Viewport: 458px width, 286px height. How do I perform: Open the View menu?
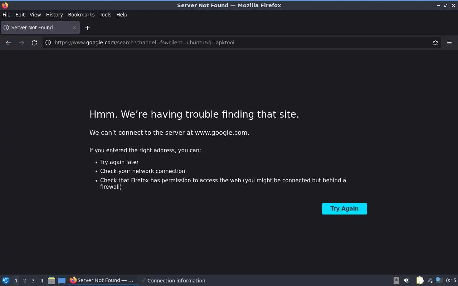tap(35, 15)
